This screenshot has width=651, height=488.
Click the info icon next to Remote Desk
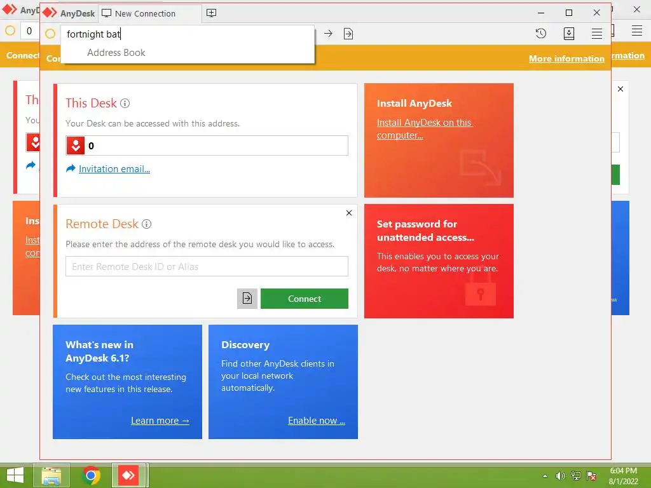(x=147, y=224)
